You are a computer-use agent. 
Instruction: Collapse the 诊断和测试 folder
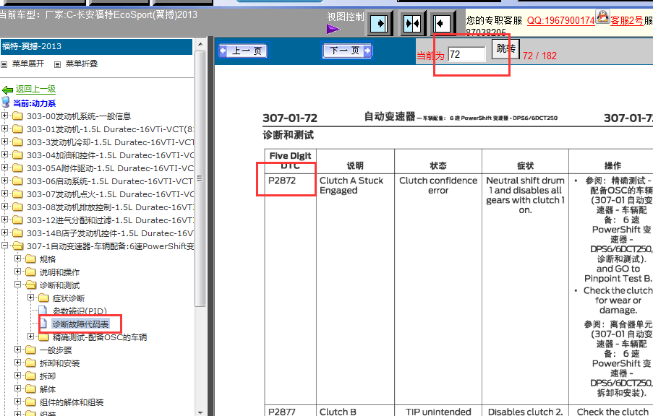tap(17, 285)
